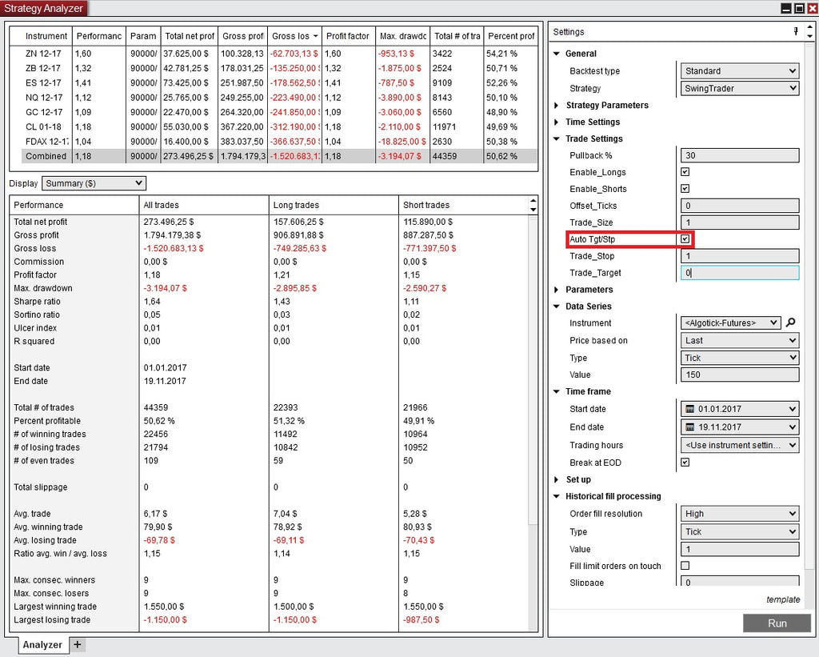Image resolution: width=819 pixels, height=657 pixels.
Task: Run the backtest with Run button
Action: pyautogui.click(x=777, y=623)
